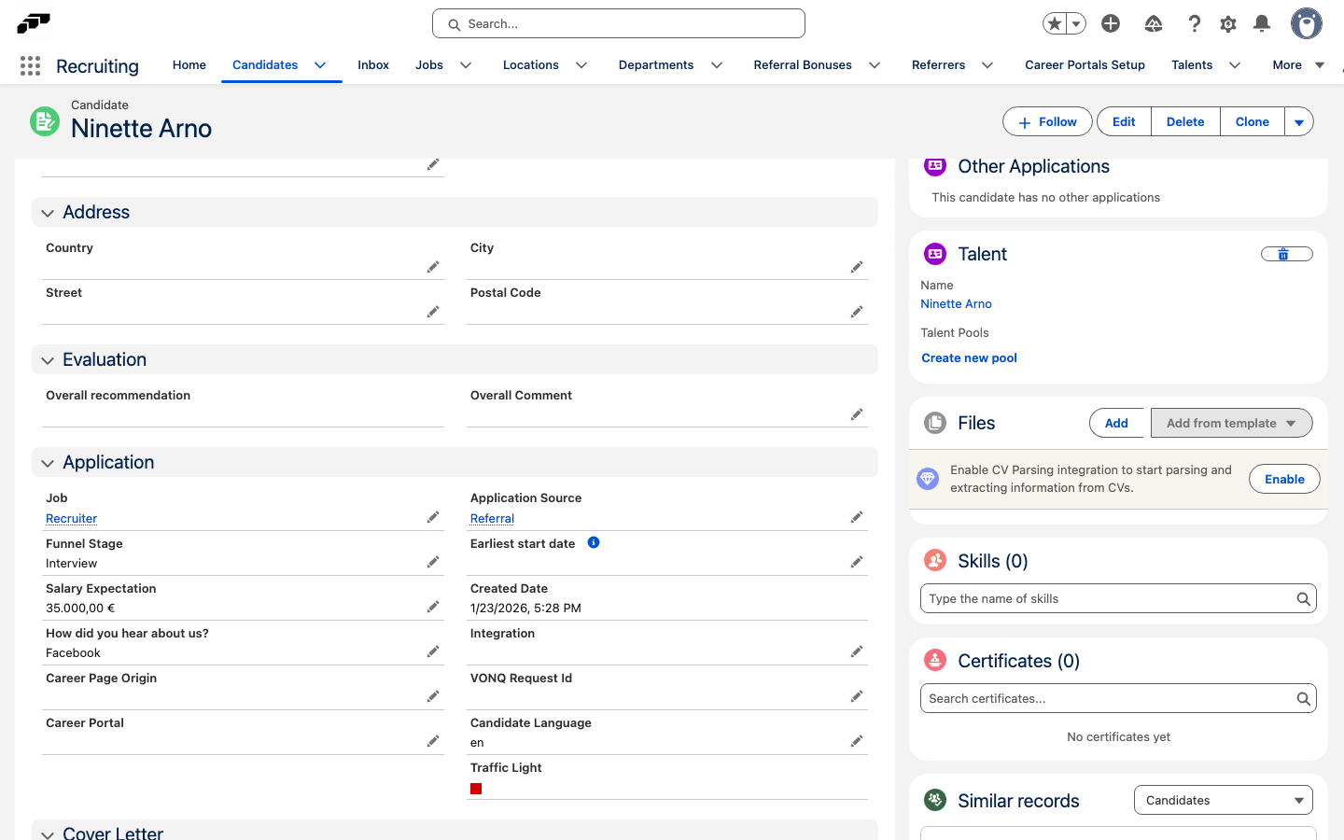Open the Candidates tab dropdown arrow

[320, 65]
